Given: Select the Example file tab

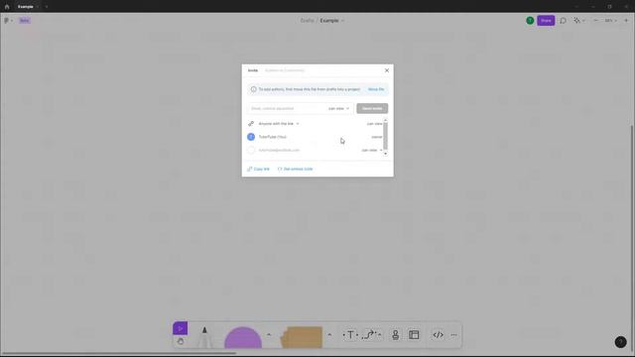Looking at the screenshot, I should point(25,7).
